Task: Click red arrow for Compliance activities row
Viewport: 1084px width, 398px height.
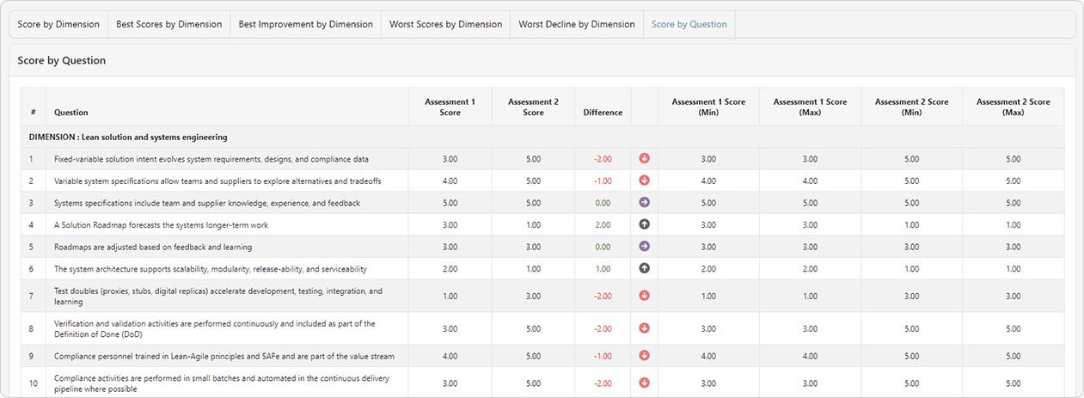Action: pos(644,383)
